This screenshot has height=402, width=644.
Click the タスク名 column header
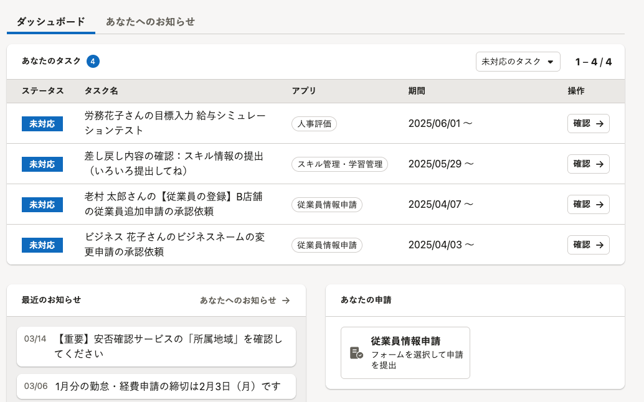[101, 91]
